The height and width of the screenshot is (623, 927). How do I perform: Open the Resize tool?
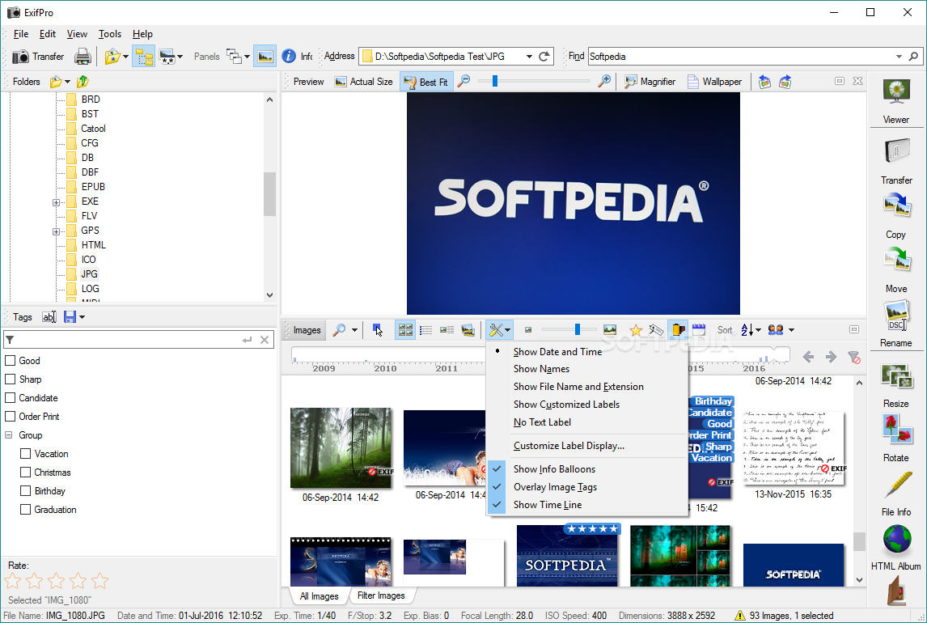click(x=896, y=385)
